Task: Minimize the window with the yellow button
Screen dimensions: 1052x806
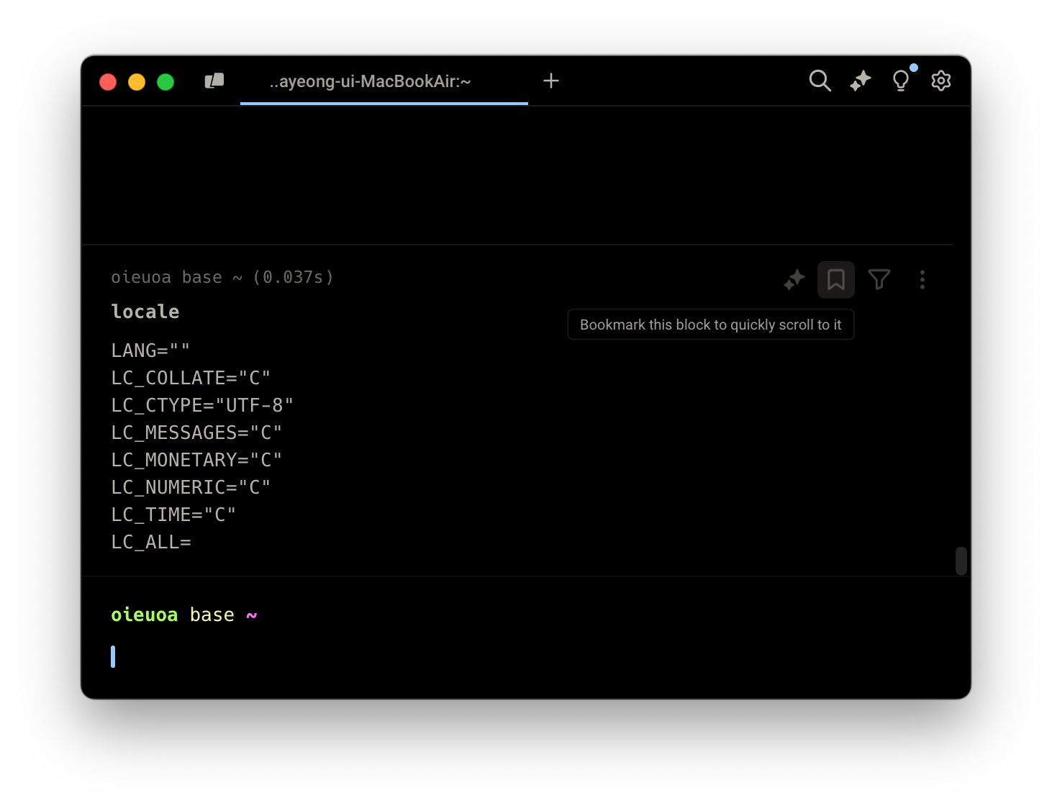Action: coord(137,82)
